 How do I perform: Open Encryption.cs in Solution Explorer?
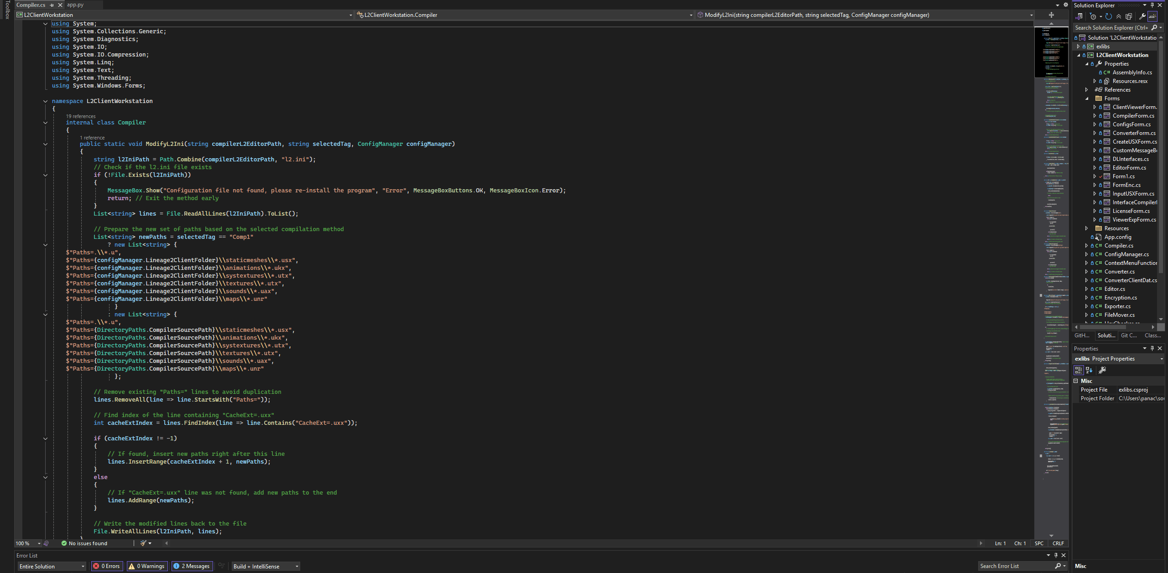click(x=1121, y=298)
